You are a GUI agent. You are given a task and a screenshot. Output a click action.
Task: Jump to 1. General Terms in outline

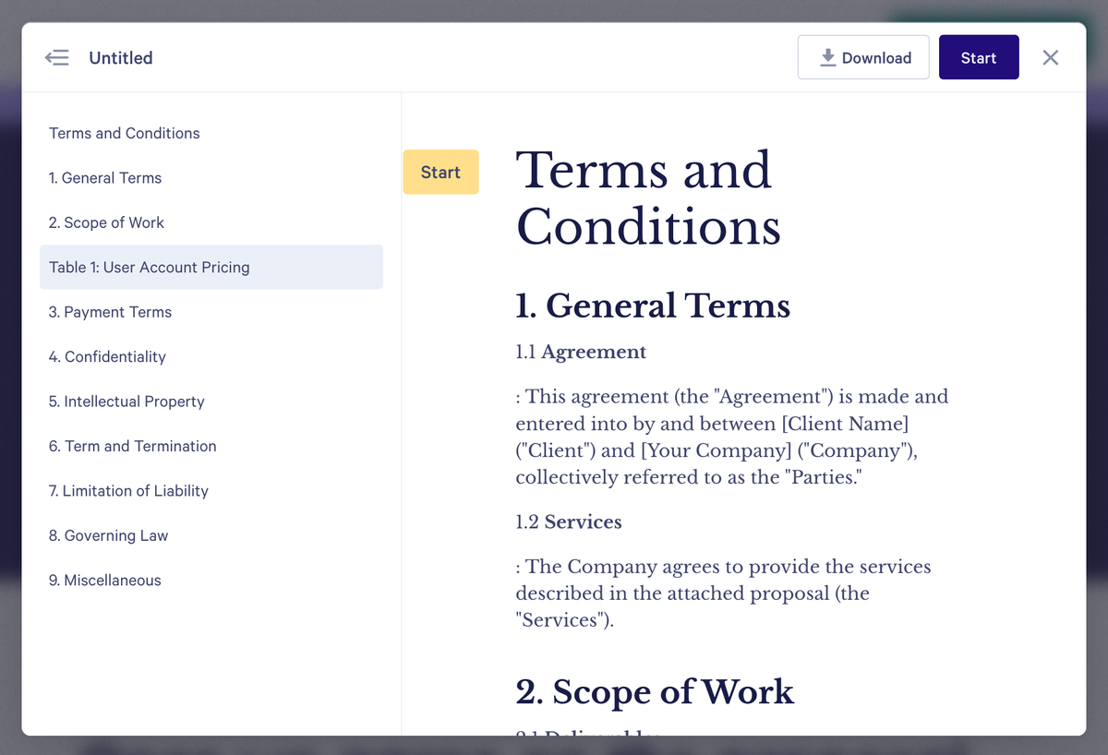point(211,178)
